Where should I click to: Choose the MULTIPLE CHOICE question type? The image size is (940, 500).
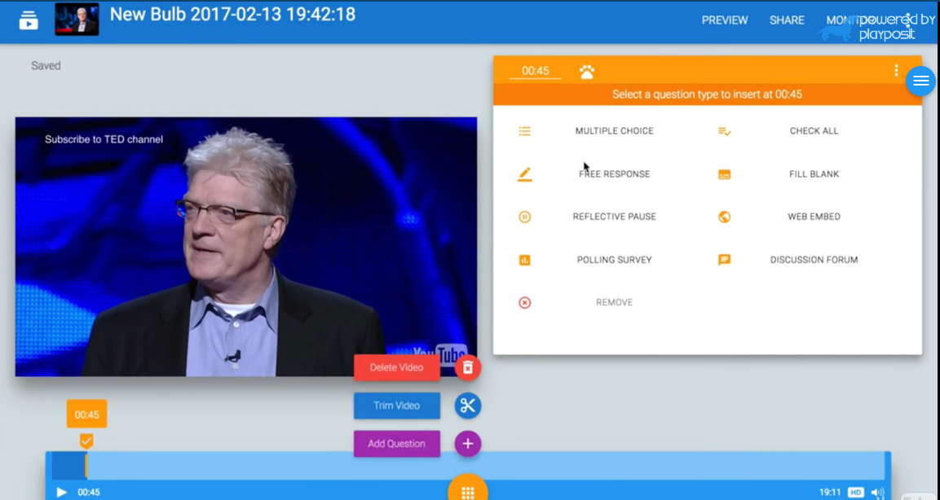click(614, 131)
